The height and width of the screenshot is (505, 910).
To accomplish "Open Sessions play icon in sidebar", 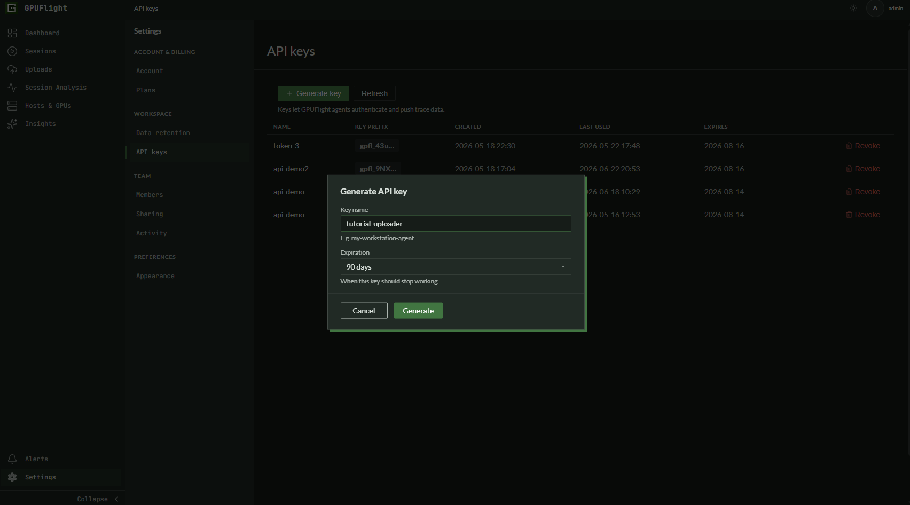I will pos(12,51).
